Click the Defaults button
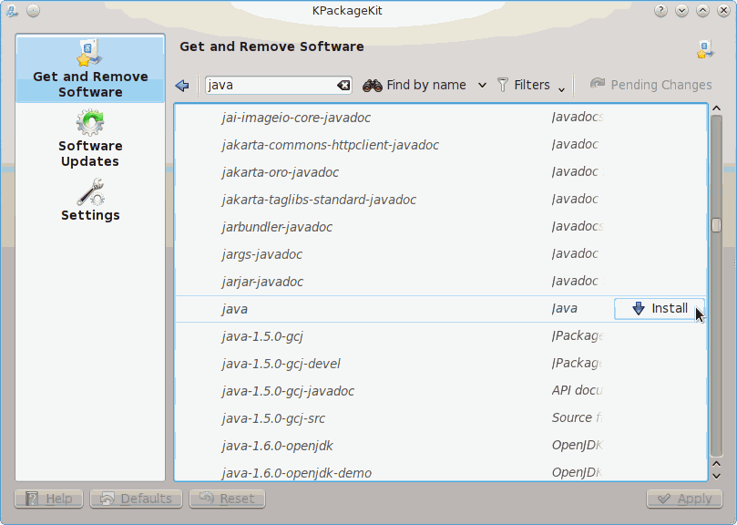 click(x=137, y=499)
